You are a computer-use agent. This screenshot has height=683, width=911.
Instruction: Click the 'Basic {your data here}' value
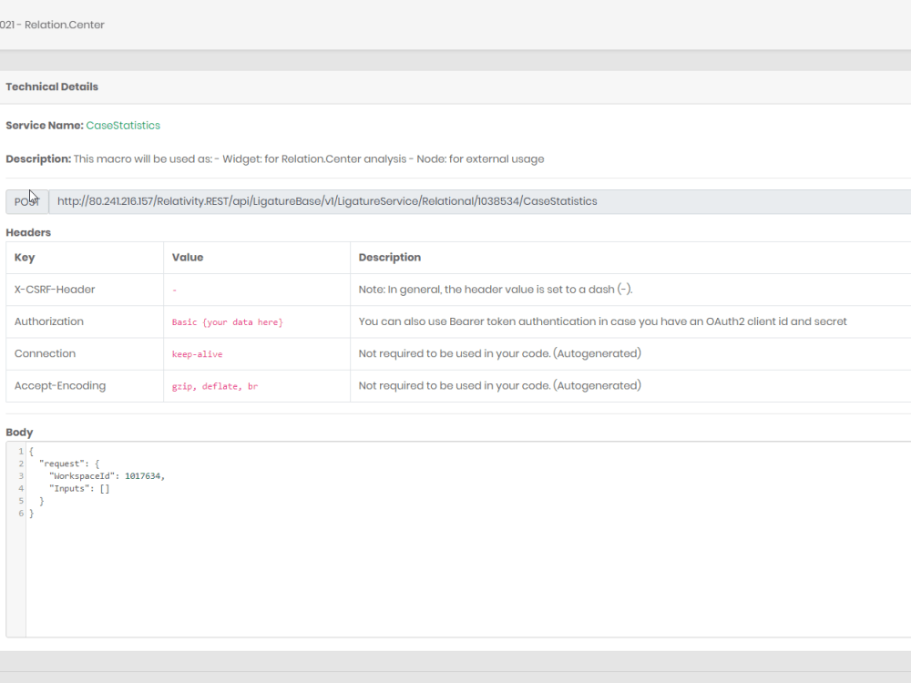point(227,321)
